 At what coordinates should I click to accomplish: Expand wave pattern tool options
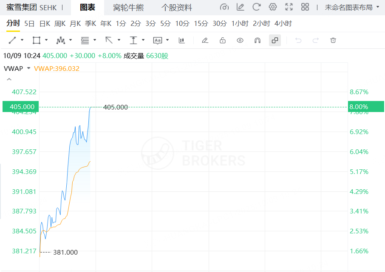pyautogui.click(x=71, y=40)
